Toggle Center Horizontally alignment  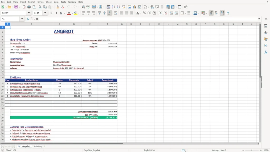click(x=89, y=13)
